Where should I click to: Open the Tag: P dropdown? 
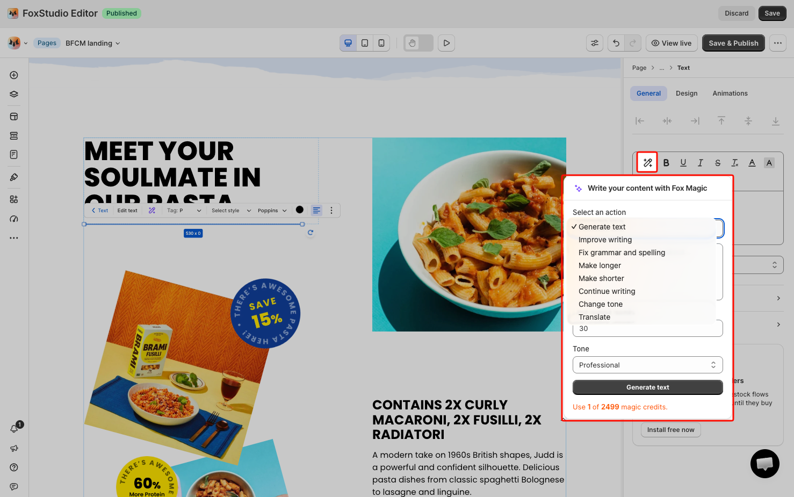184,210
